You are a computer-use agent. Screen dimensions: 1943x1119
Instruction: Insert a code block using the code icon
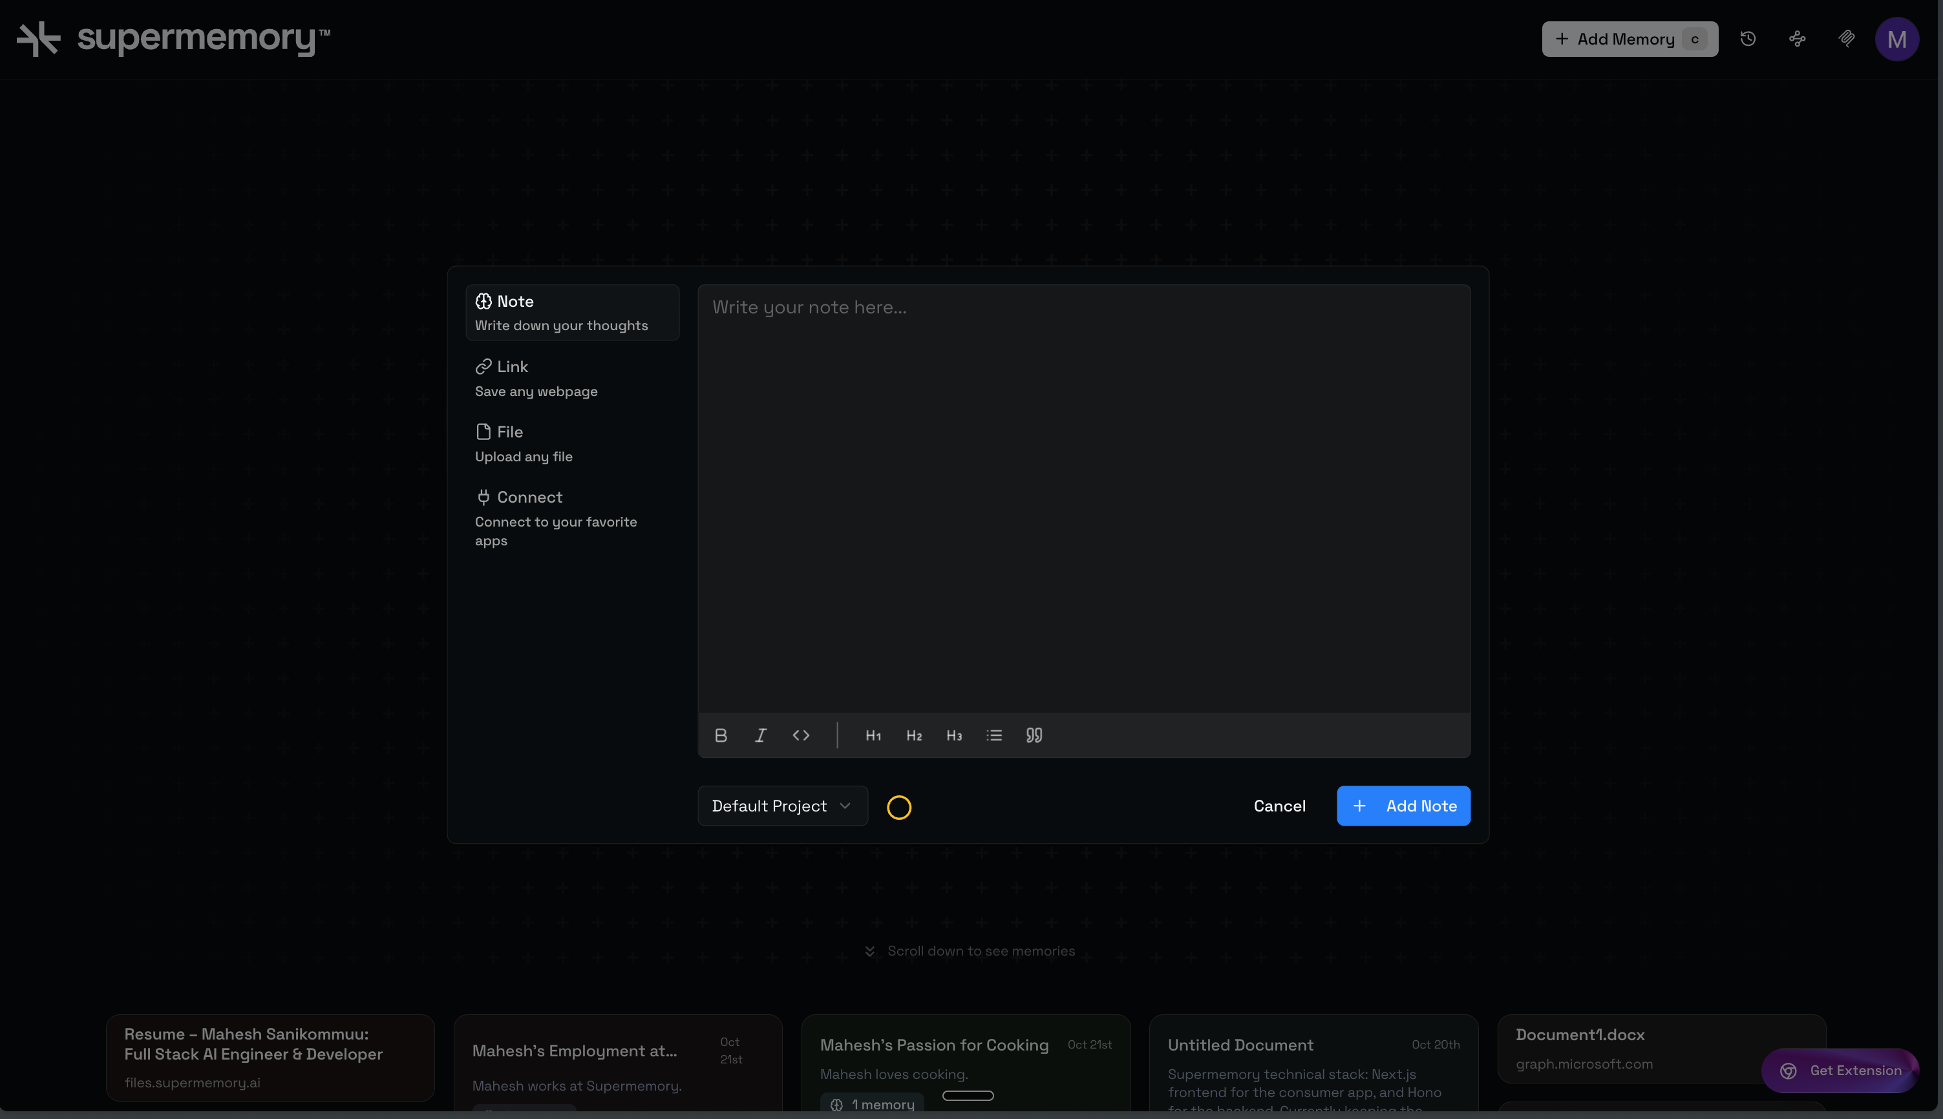coord(800,735)
